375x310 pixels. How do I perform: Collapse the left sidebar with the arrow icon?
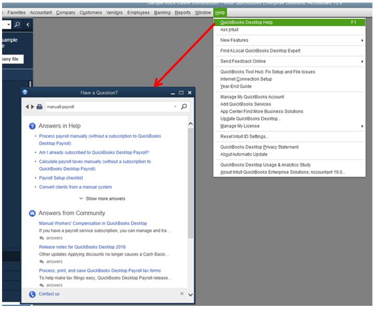[28, 24]
